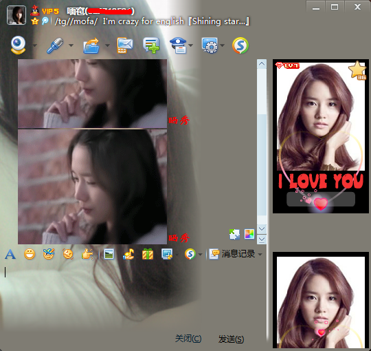This screenshot has height=351, width=371.
Task: Insert a picture with the image icon
Action: (109, 255)
